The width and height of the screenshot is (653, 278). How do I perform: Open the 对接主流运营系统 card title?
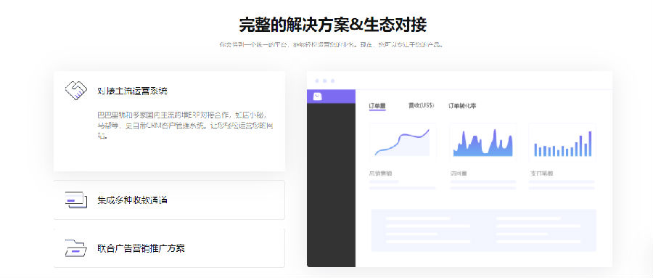132,91
